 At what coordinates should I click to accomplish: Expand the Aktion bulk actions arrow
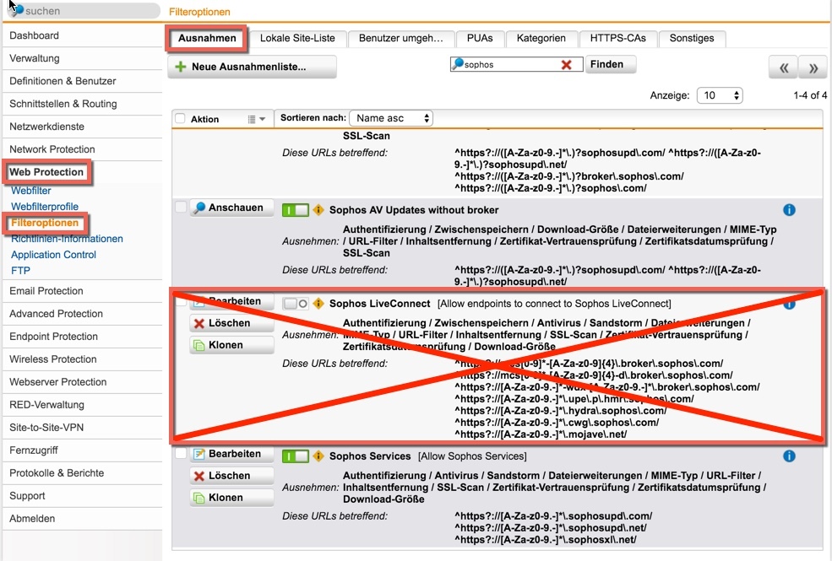(262, 119)
